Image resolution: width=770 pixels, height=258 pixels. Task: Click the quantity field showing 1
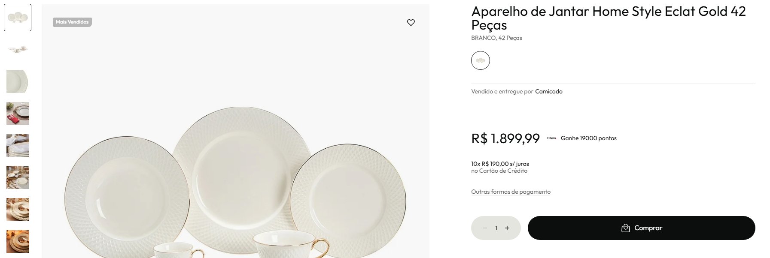(496, 228)
